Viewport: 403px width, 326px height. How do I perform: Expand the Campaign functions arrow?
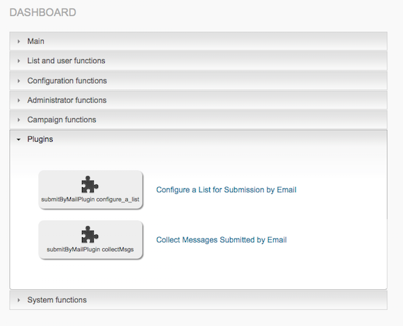click(x=19, y=120)
